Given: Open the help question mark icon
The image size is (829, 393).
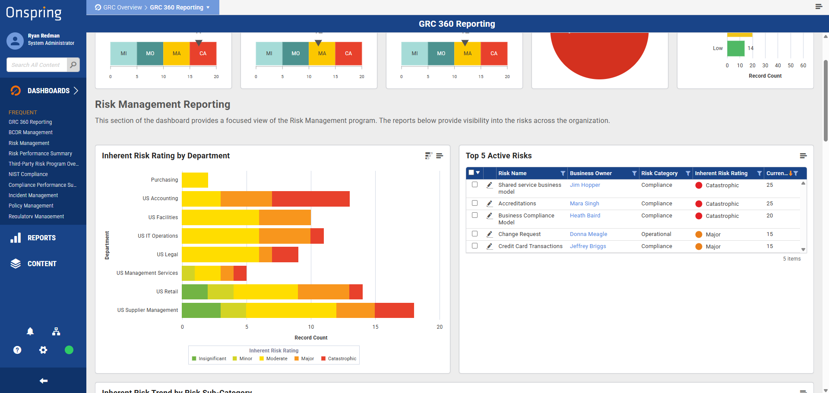Looking at the screenshot, I should tap(17, 350).
